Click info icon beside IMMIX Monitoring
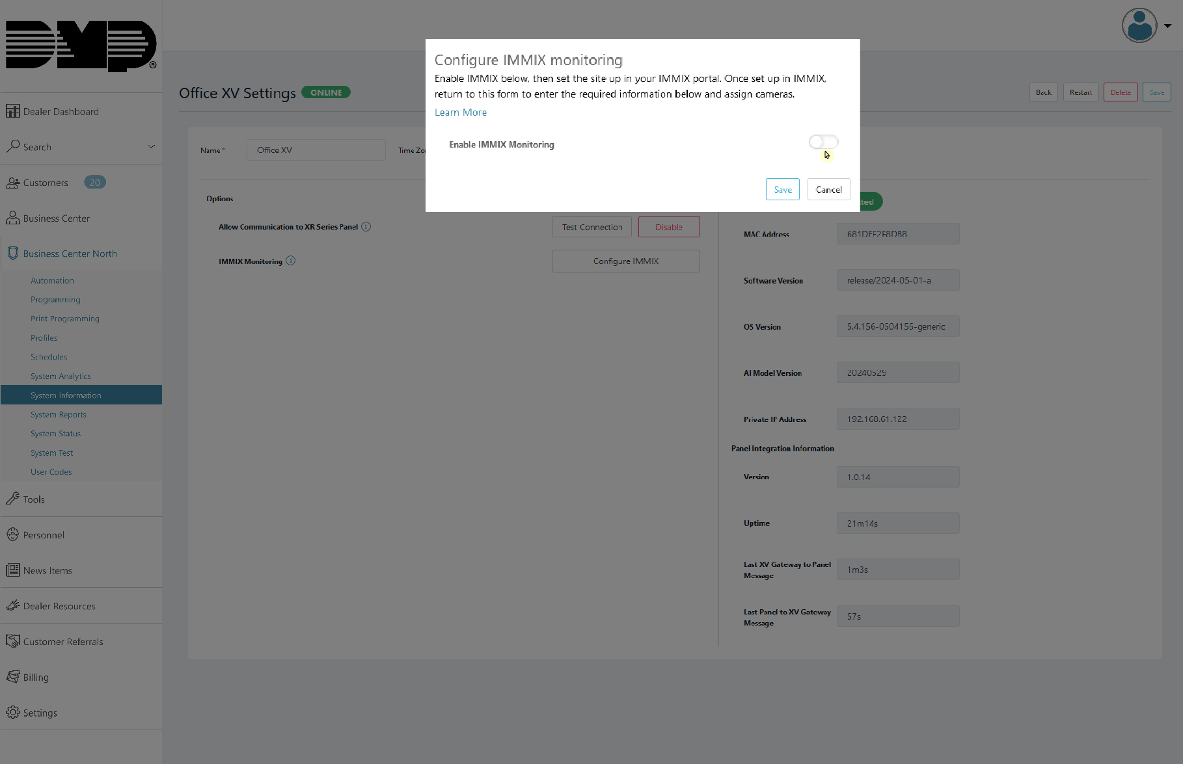 coord(290,260)
